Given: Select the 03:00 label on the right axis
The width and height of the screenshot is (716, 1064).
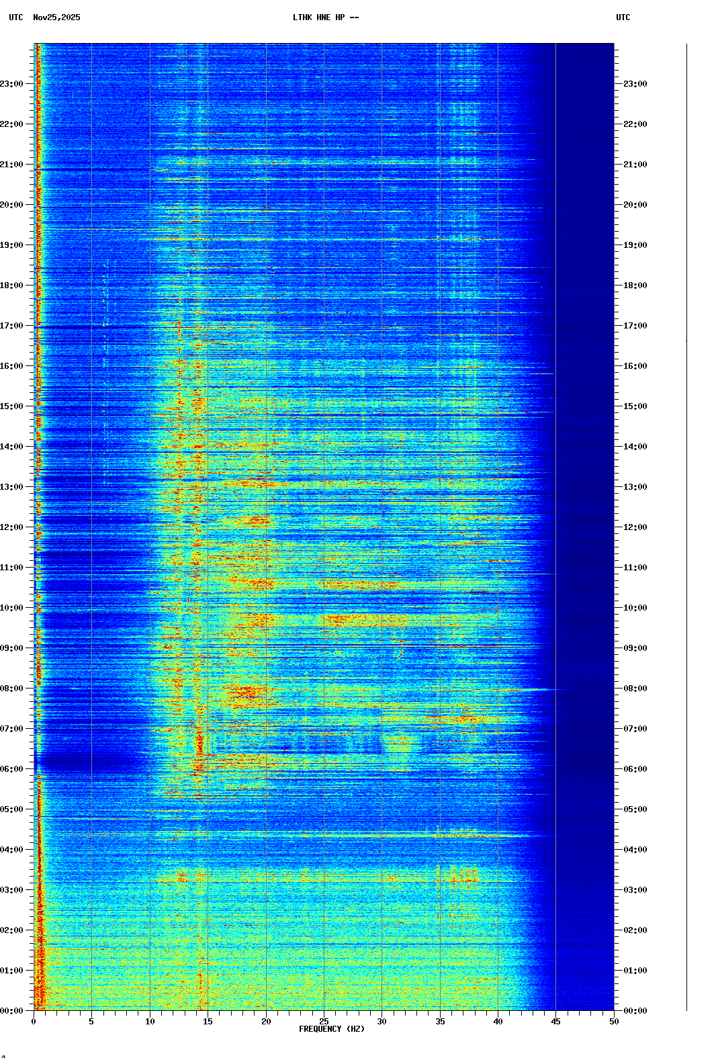Looking at the screenshot, I should pos(635,890).
